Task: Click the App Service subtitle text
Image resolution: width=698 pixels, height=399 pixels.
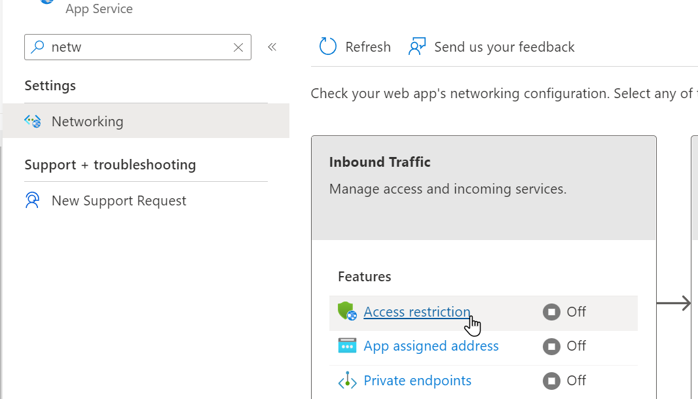Action: coord(100,9)
